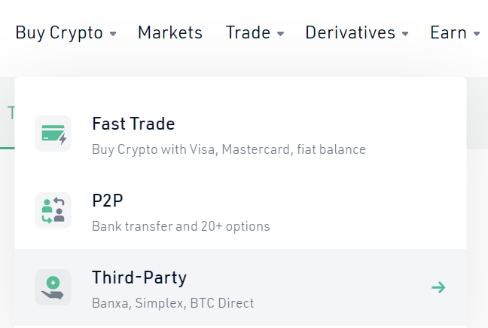Image resolution: width=488 pixels, height=328 pixels.
Task: Select the partially hidden green tab at left
Action: 11,113
